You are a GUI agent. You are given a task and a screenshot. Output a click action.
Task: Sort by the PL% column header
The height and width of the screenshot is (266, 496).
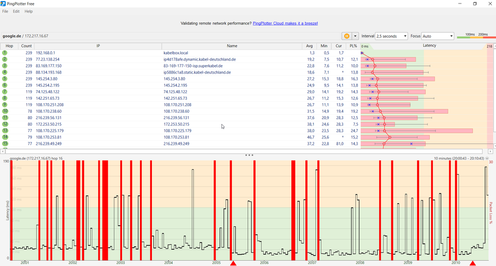(x=354, y=46)
